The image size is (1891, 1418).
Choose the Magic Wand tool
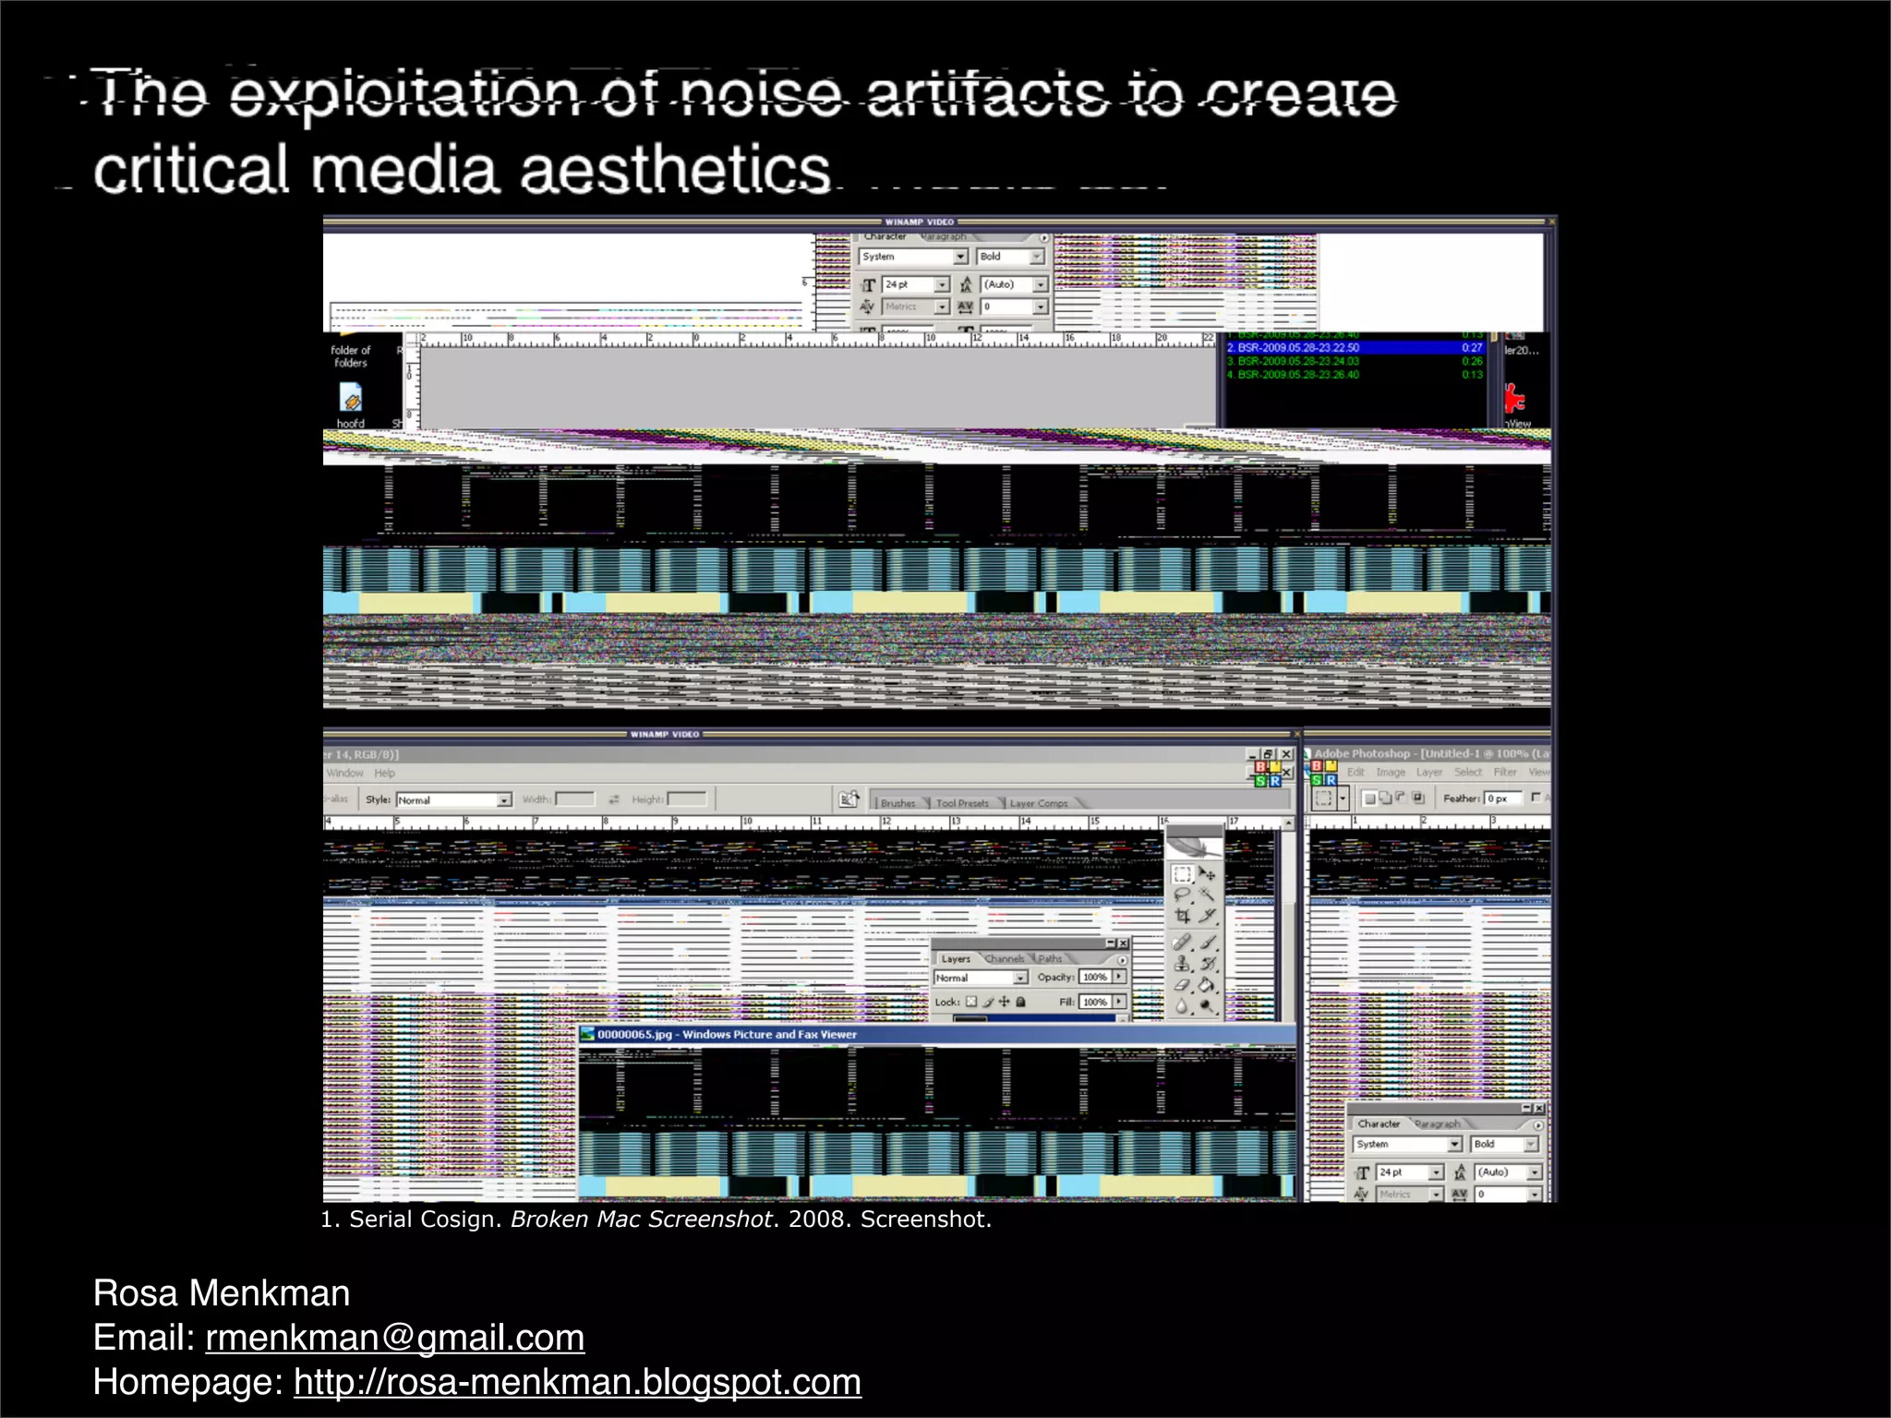pos(1207,895)
